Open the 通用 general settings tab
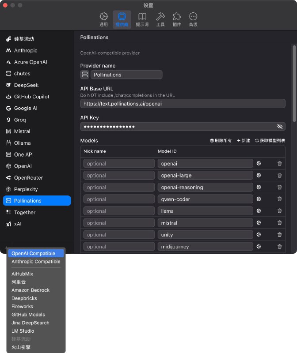 pyautogui.click(x=103, y=19)
